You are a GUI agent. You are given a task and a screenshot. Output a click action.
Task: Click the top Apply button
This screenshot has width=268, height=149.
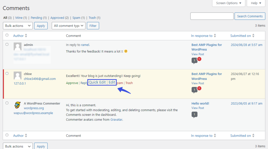click(x=41, y=26)
